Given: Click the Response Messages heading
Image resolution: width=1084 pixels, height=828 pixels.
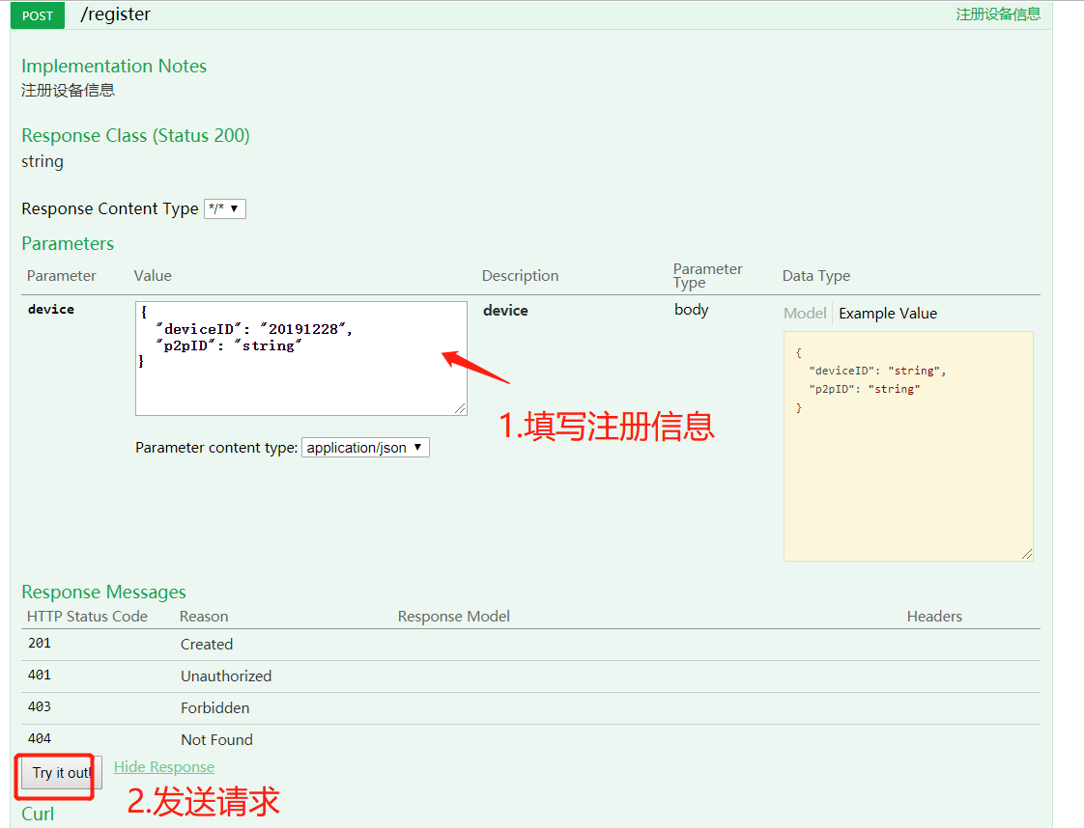Looking at the screenshot, I should 103,593.
